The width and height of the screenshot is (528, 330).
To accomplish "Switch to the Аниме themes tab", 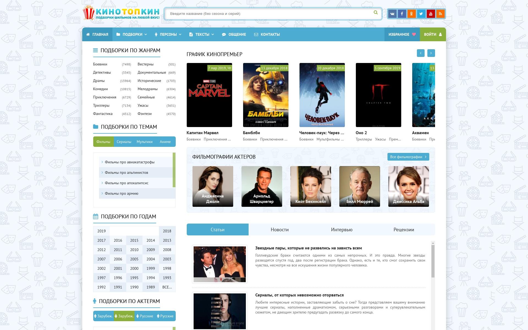I will click(x=165, y=142).
